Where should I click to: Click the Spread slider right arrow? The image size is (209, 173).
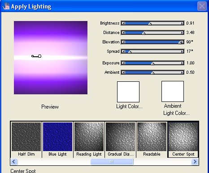[x=182, y=51]
